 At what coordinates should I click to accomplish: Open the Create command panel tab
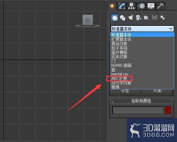pos(112,6)
